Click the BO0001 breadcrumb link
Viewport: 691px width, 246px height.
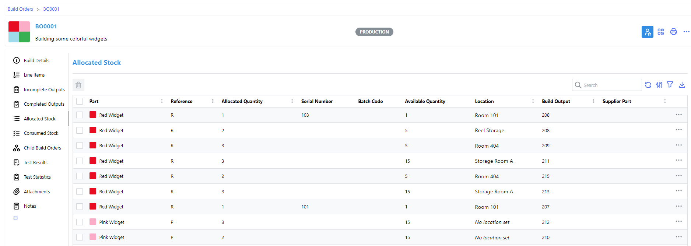[x=51, y=9]
